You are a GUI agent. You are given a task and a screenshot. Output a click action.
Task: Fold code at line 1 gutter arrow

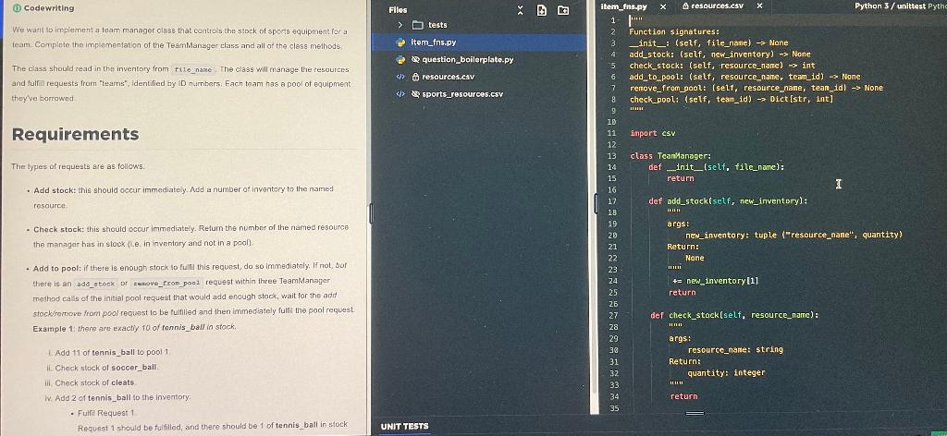click(620, 20)
